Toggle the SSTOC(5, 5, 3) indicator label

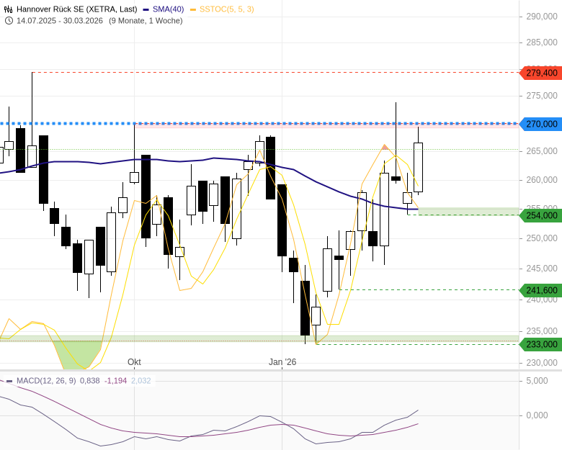tap(226, 9)
